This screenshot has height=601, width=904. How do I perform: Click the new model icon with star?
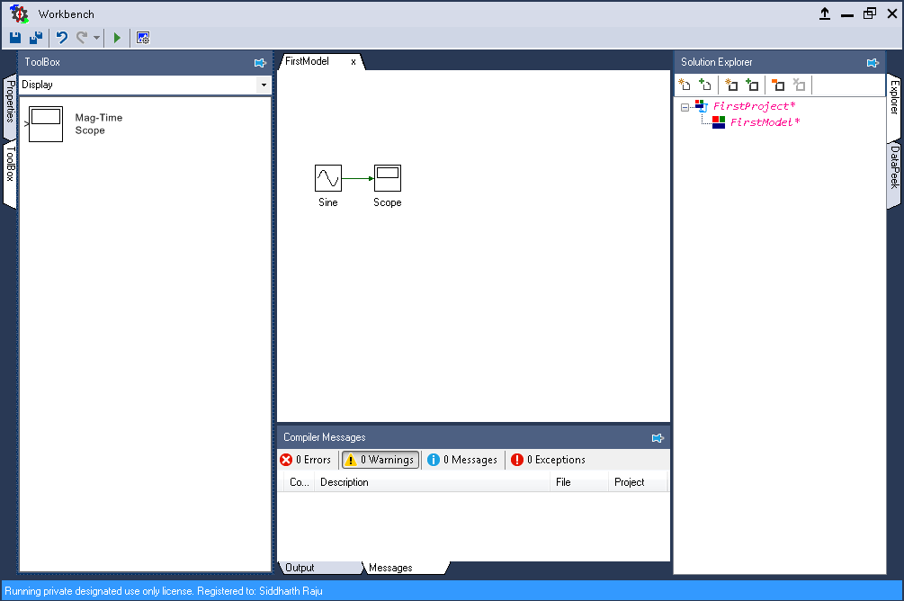731,85
